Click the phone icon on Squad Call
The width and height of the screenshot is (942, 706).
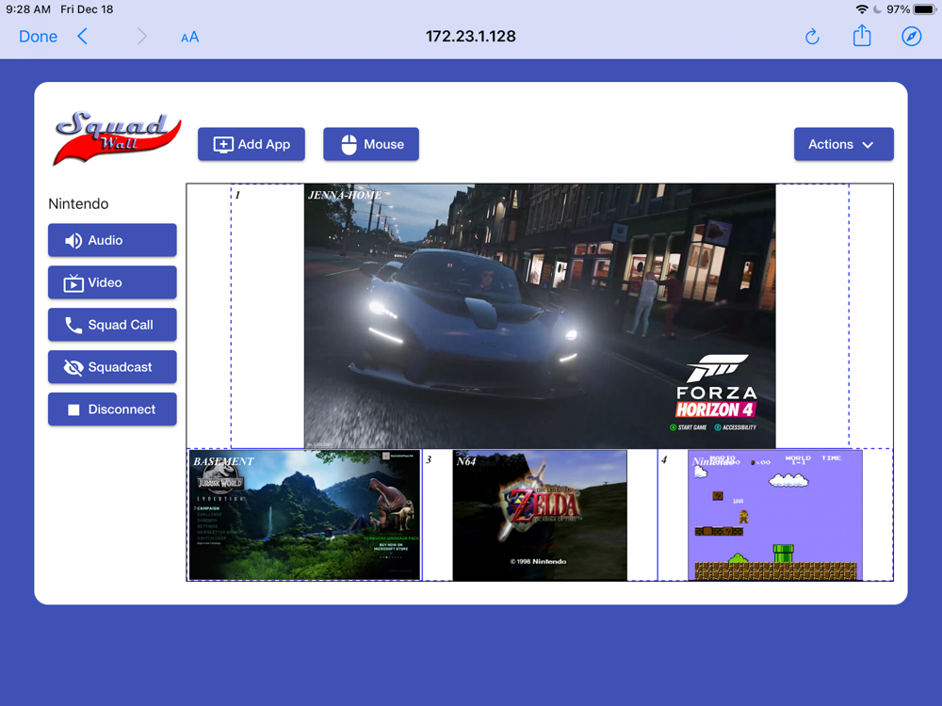[x=73, y=325]
